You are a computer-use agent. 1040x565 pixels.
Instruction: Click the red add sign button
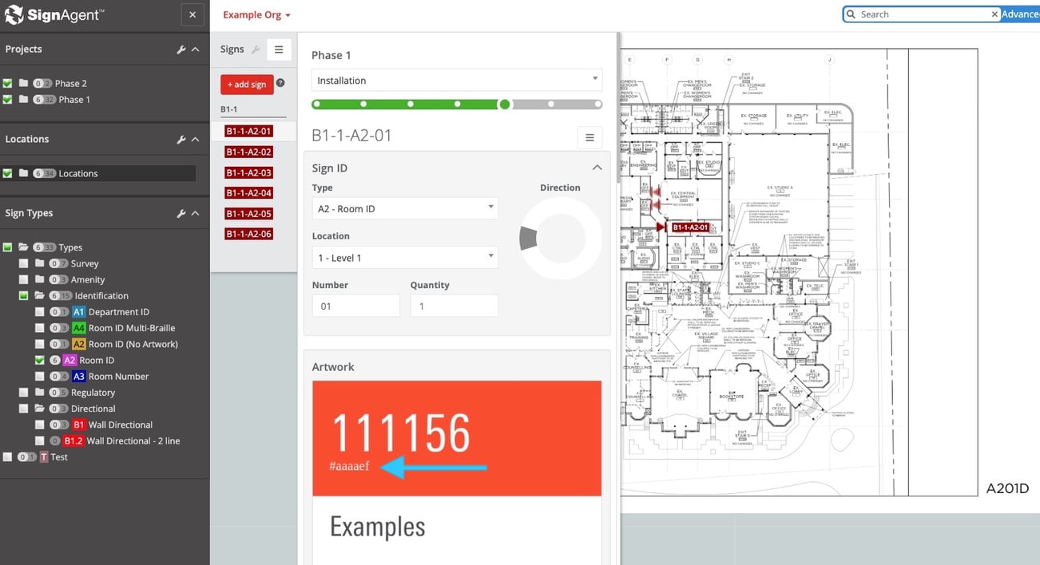tap(247, 85)
